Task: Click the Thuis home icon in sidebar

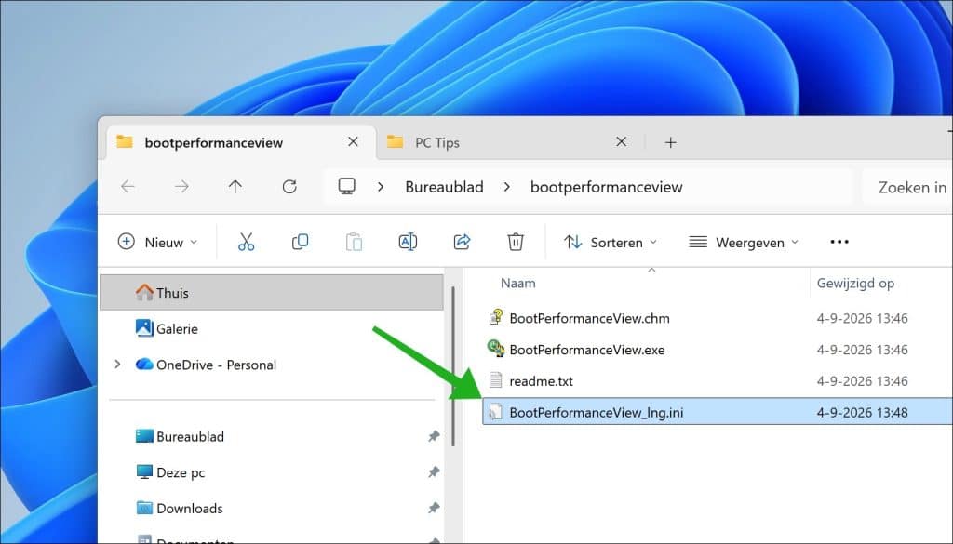Action: click(144, 292)
